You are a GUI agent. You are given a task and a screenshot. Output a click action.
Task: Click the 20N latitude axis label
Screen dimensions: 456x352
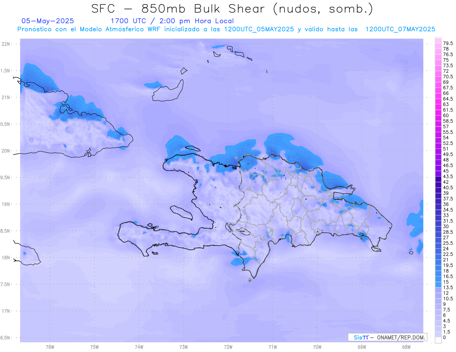click(6, 151)
